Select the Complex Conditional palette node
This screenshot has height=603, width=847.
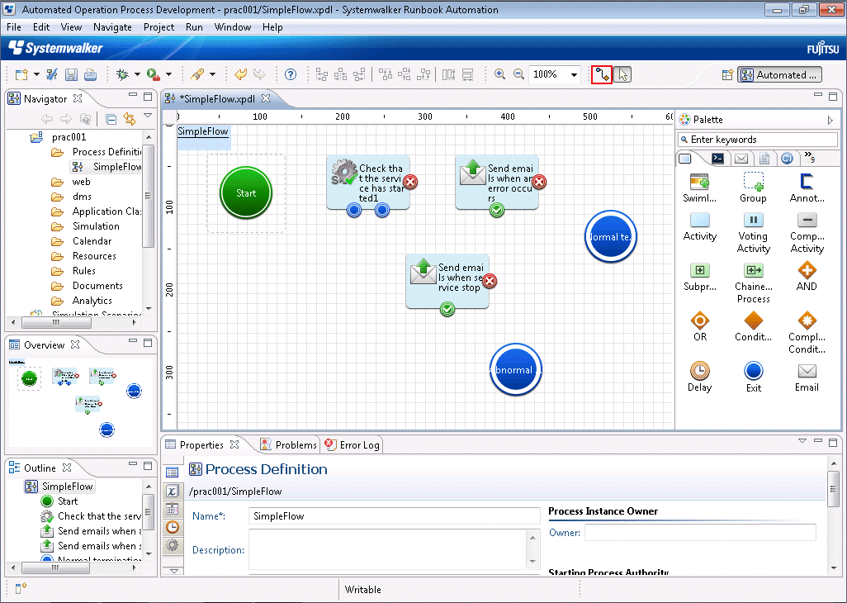click(807, 333)
